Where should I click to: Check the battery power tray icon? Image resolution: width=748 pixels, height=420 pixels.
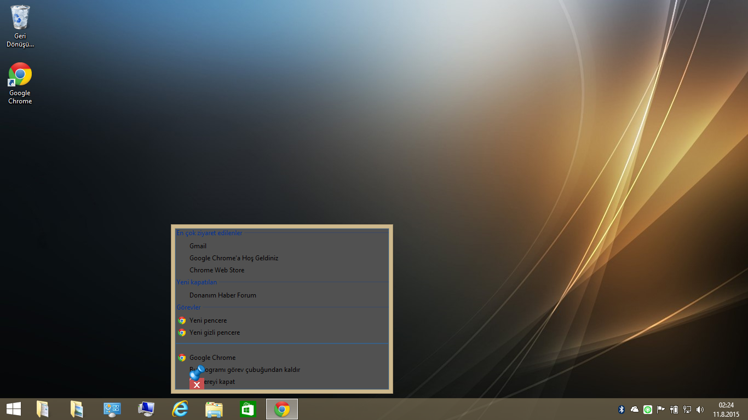[x=674, y=409]
